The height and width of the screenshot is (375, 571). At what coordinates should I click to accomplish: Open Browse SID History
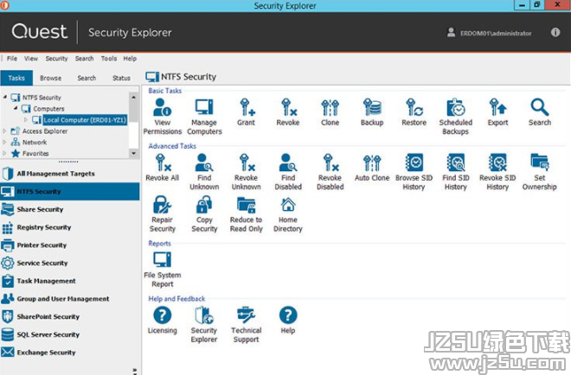point(414,172)
